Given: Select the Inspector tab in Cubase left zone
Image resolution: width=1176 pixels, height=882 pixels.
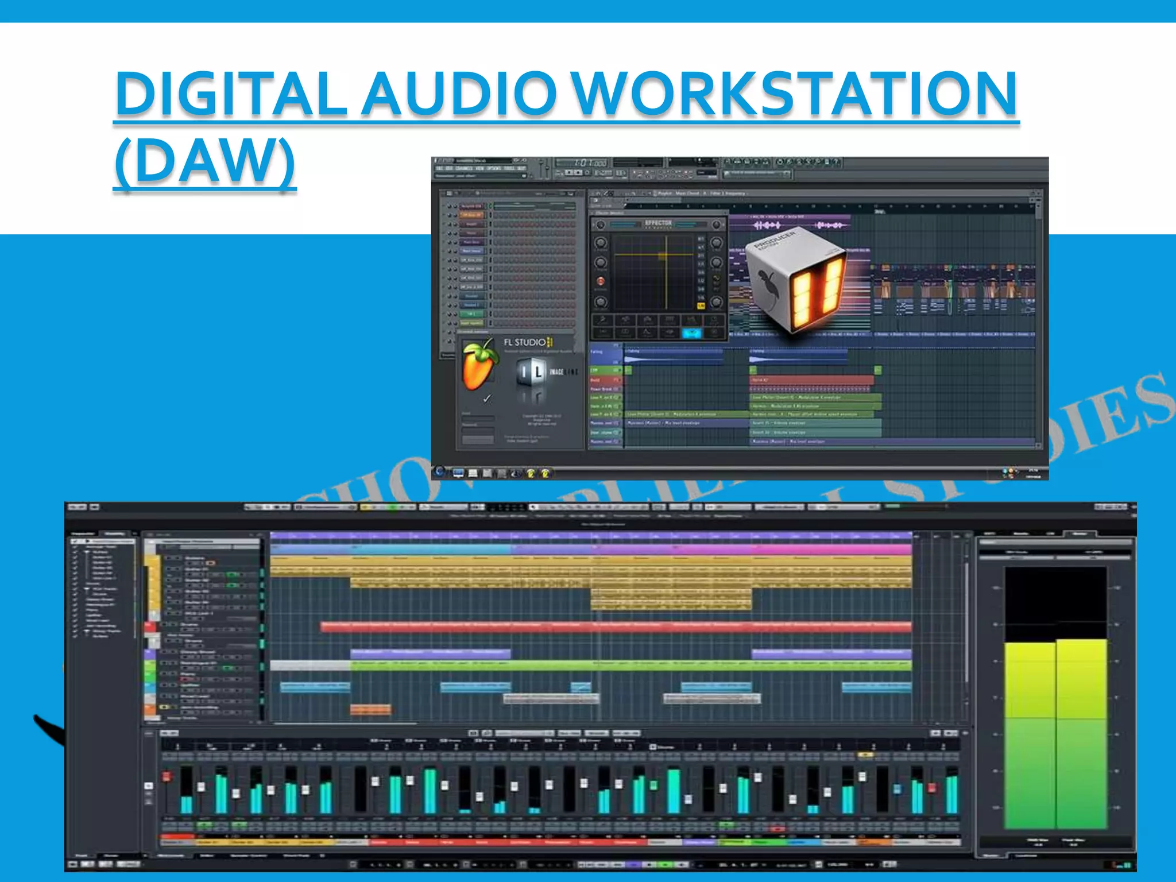Looking at the screenshot, I should click(x=82, y=534).
